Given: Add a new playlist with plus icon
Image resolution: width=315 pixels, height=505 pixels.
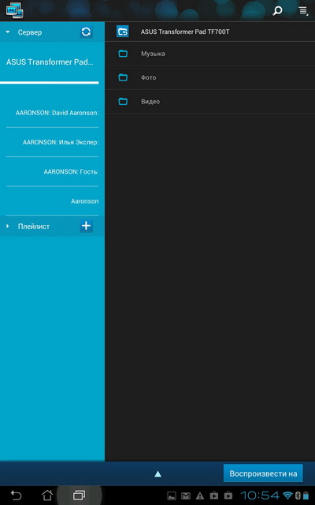Looking at the screenshot, I should click(86, 226).
